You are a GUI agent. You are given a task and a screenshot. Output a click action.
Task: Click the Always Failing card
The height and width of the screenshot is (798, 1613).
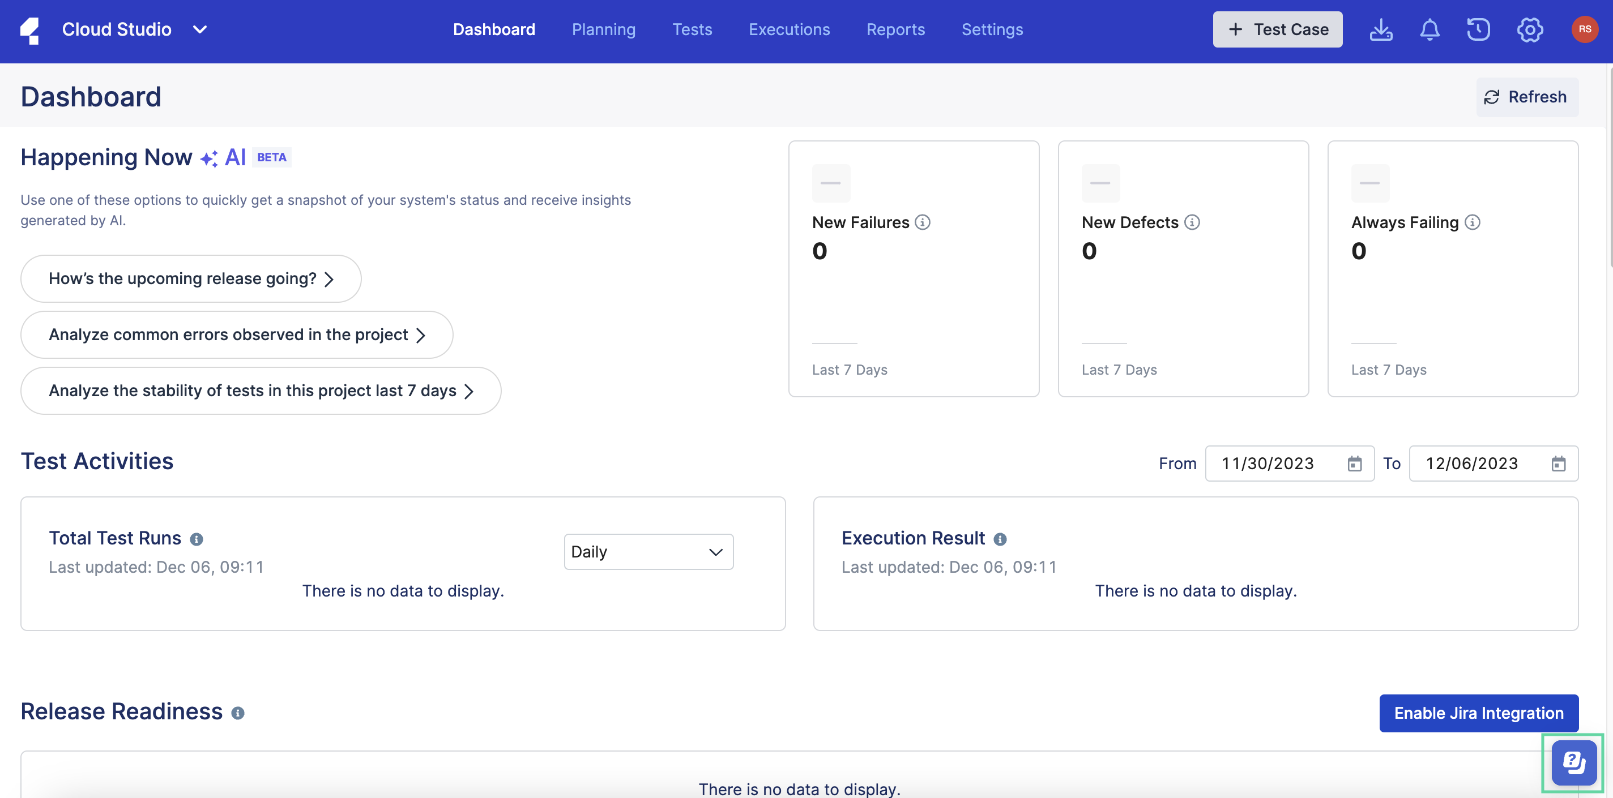point(1453,268)
